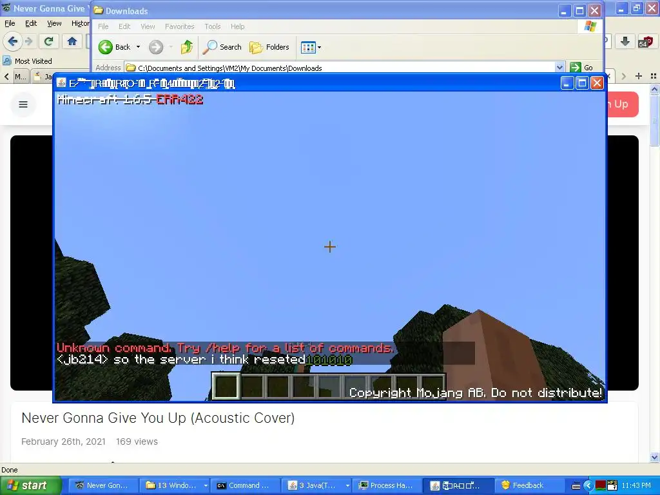This screenshot has height=495, width=660.
Task: Expand hidden system tray icons
Action: coord(589,486)
